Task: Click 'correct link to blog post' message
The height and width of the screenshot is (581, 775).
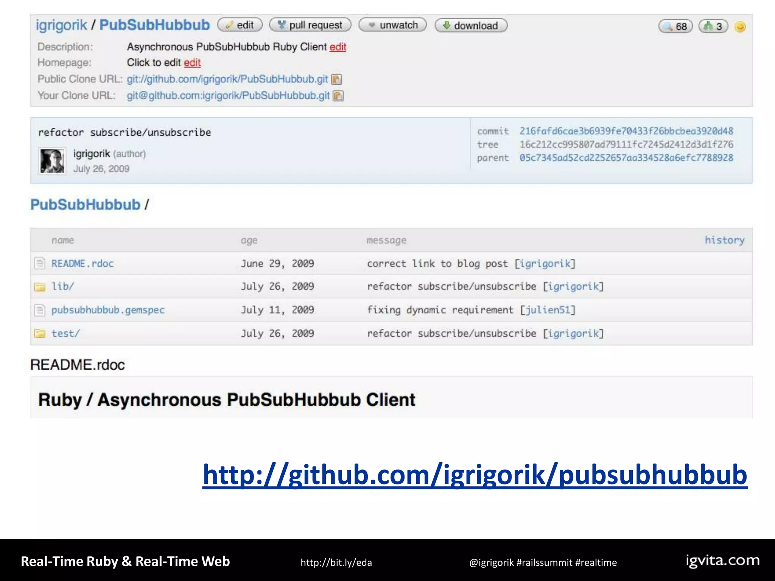Action: (437, 264)
